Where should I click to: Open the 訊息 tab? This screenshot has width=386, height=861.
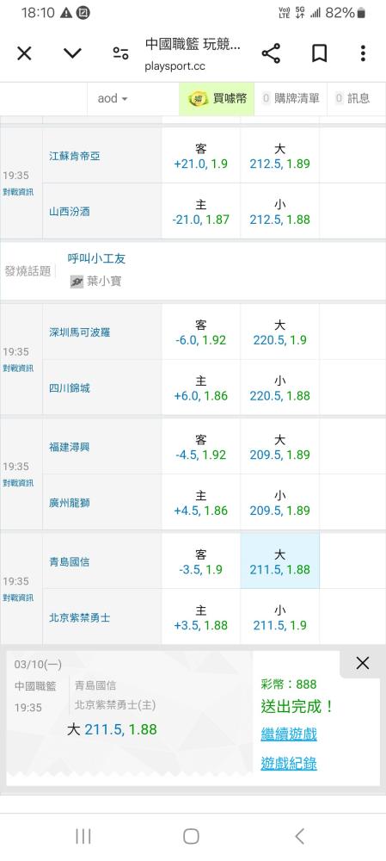(x=353, y=99)
